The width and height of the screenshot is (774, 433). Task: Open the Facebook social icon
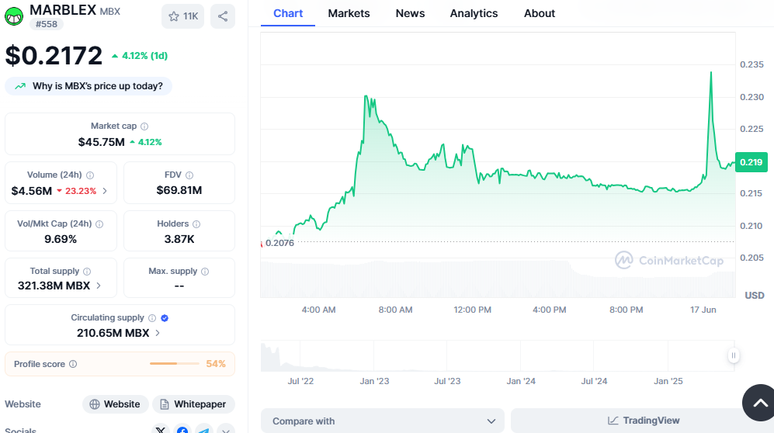click(x=182, y=430)
